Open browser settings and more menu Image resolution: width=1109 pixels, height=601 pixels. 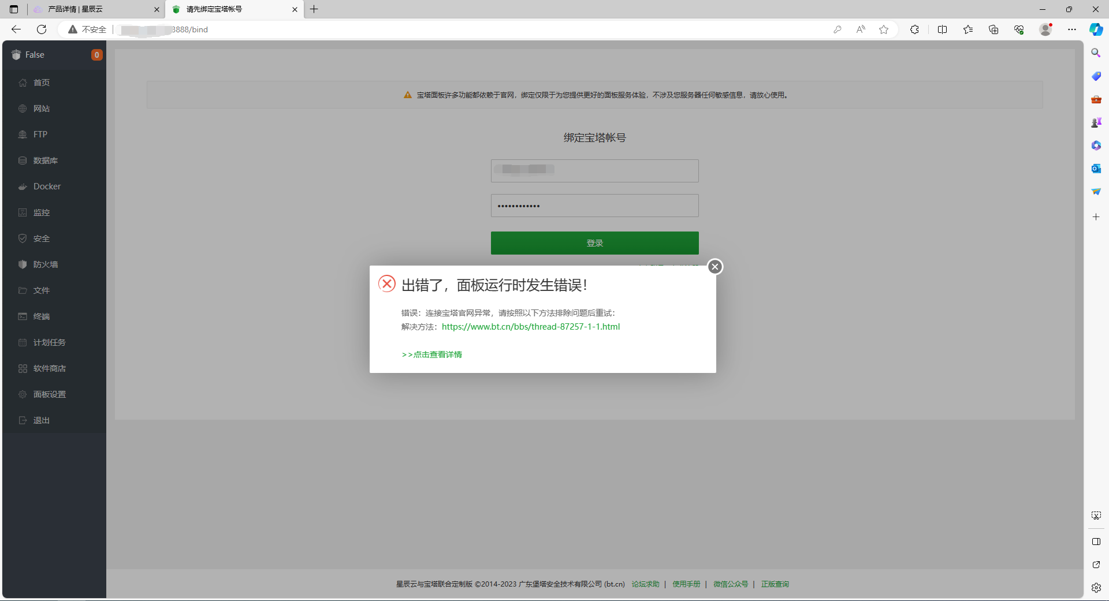coord(1072,29)
